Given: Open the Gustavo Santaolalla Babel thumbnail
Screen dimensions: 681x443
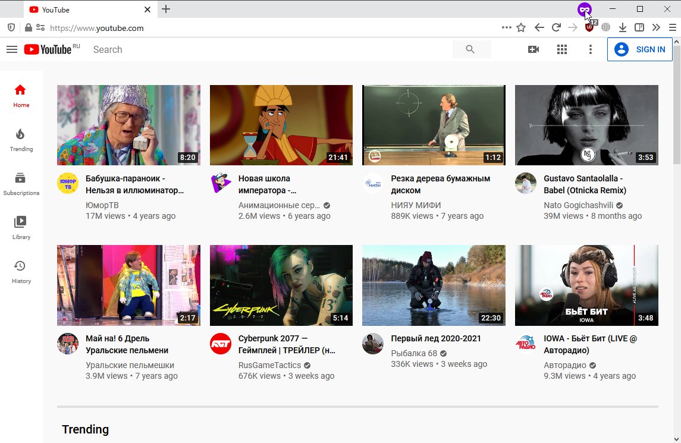Looking at the screenshot, I should [586, 125].
